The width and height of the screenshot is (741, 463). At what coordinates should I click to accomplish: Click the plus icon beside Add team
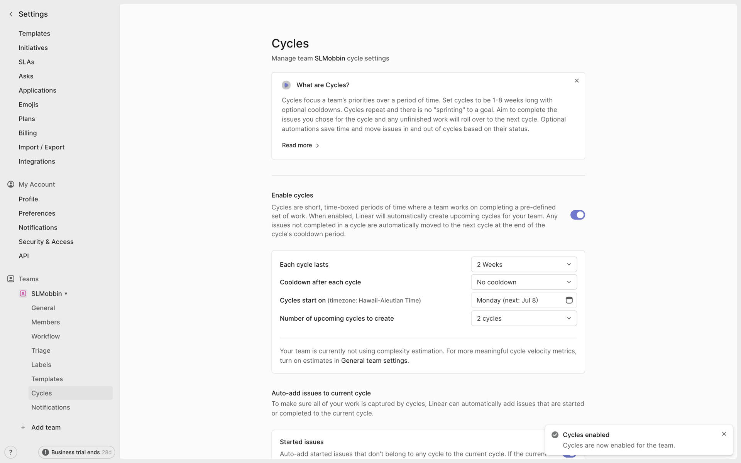pos(23,428)
